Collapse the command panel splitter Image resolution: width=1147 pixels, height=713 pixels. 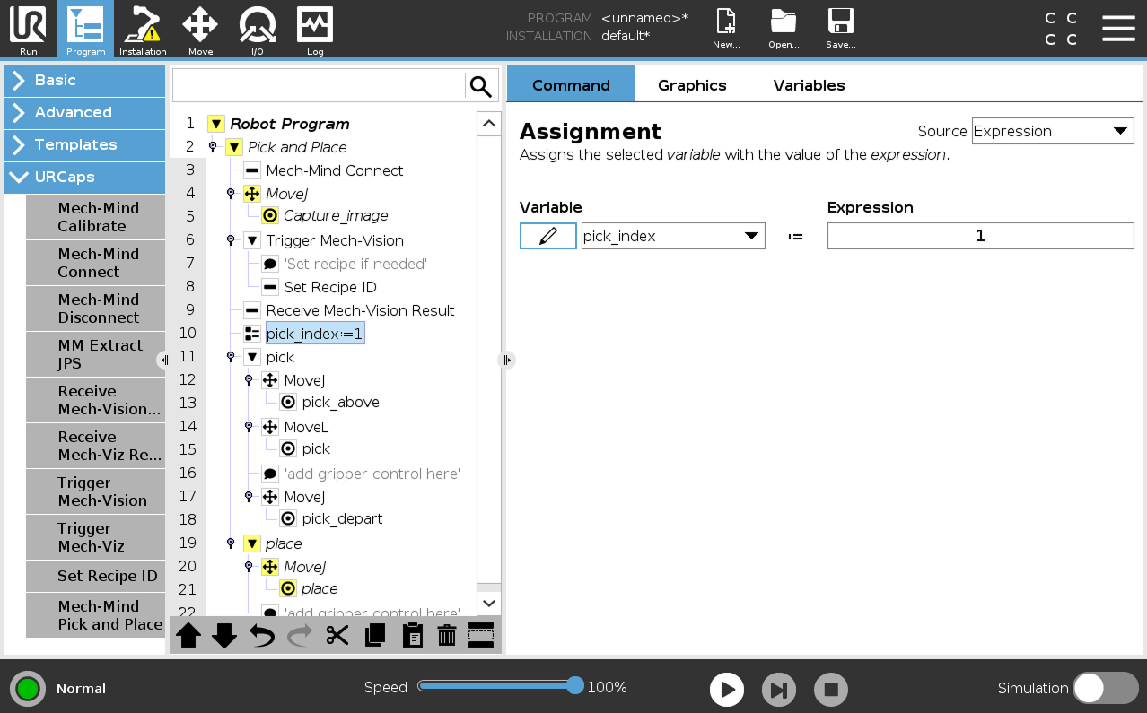(x=507, y=360)
